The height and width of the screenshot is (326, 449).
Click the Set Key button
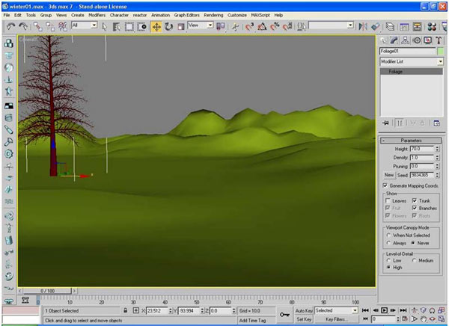click(x=304, y=319)
